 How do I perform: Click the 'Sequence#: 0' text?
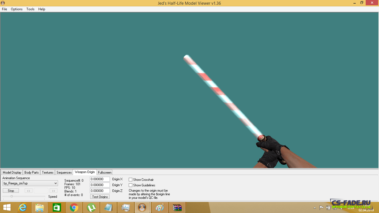(74, 181)
